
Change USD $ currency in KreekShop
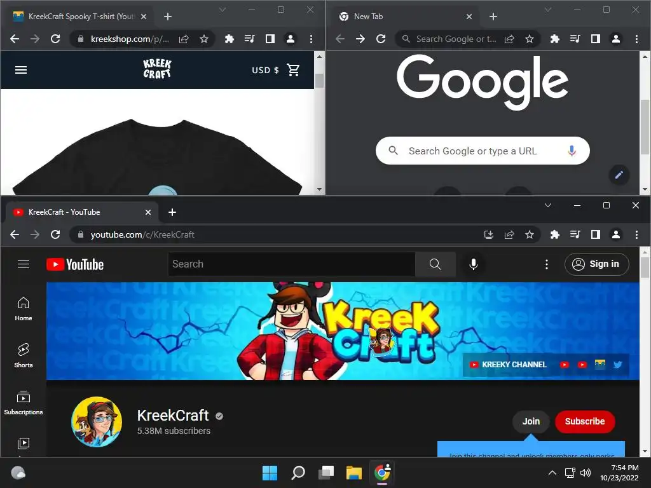pos(265,70)
